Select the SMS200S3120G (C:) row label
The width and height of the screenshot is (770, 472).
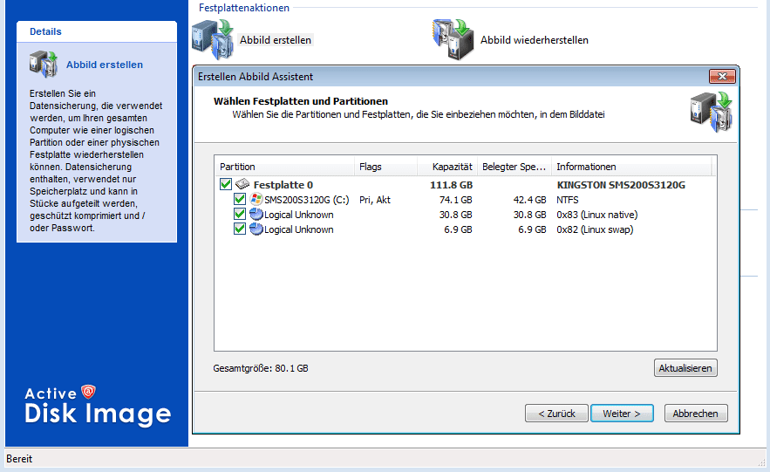[306, 200]
